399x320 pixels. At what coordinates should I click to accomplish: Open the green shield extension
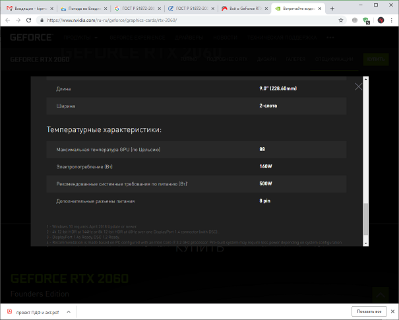(366, 20)
